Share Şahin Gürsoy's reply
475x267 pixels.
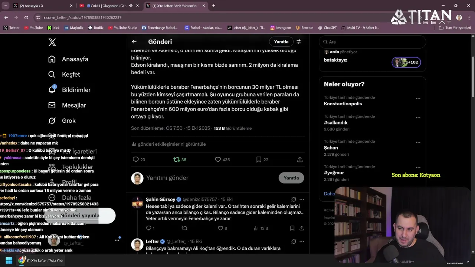[302, 228]
